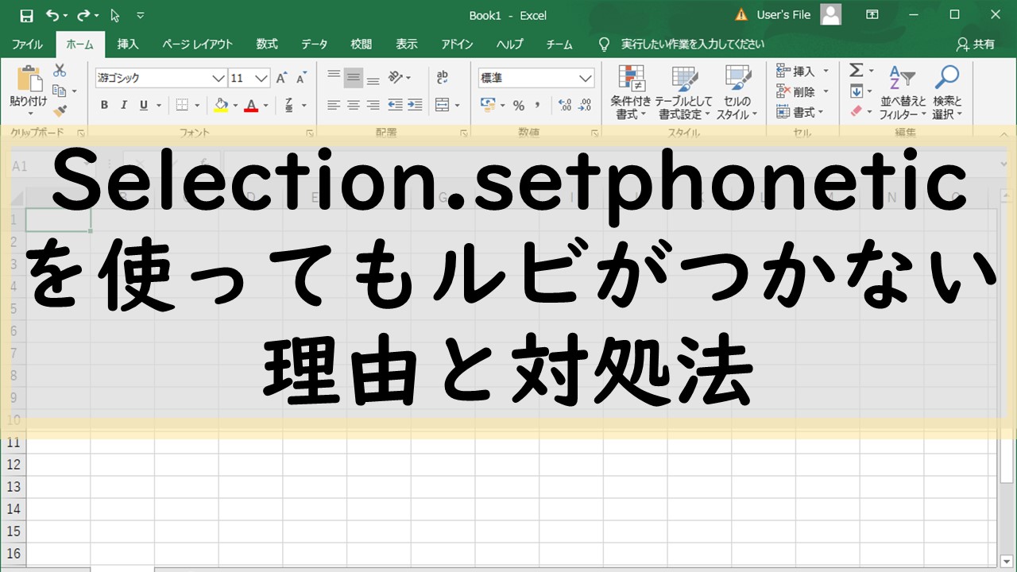Open the 数式 ribbon tab
This screenshot has width=1017, height=572.
[267, 44]
